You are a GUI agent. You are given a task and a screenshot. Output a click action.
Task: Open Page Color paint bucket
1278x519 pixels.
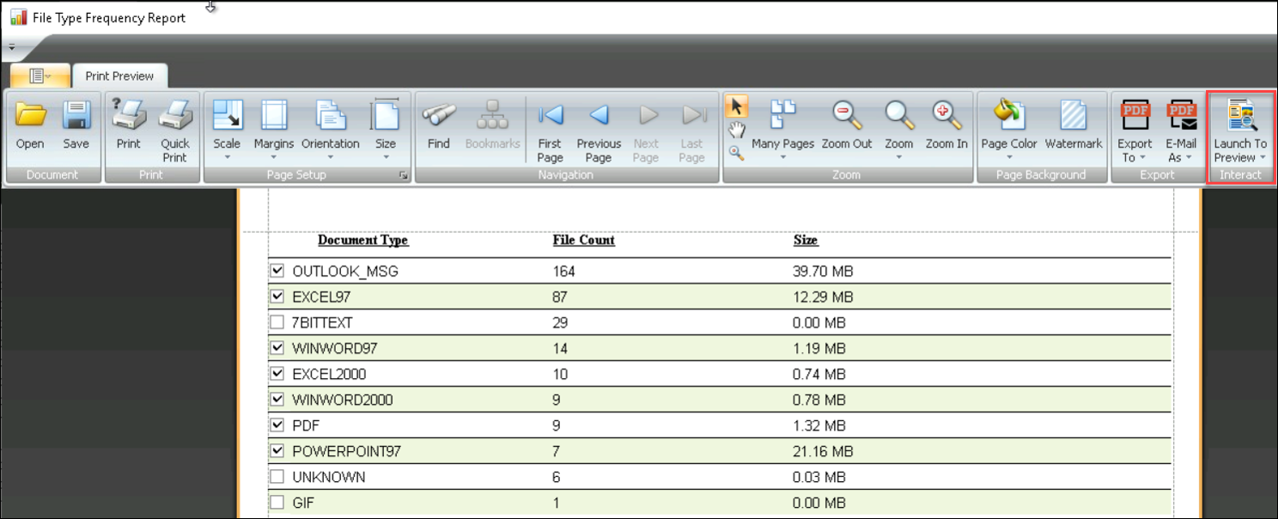pos(1009,114)
